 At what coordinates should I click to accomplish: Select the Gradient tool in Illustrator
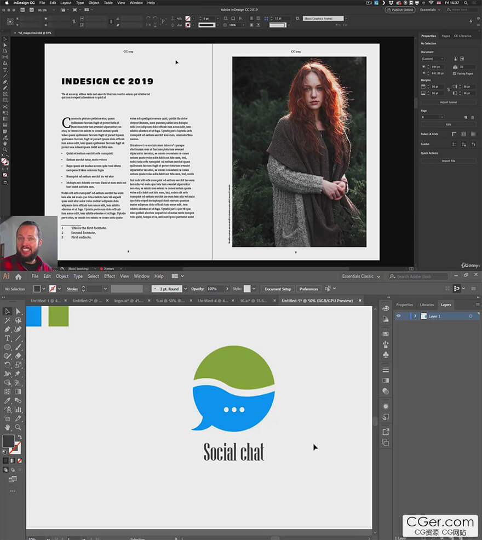(18, 392)
